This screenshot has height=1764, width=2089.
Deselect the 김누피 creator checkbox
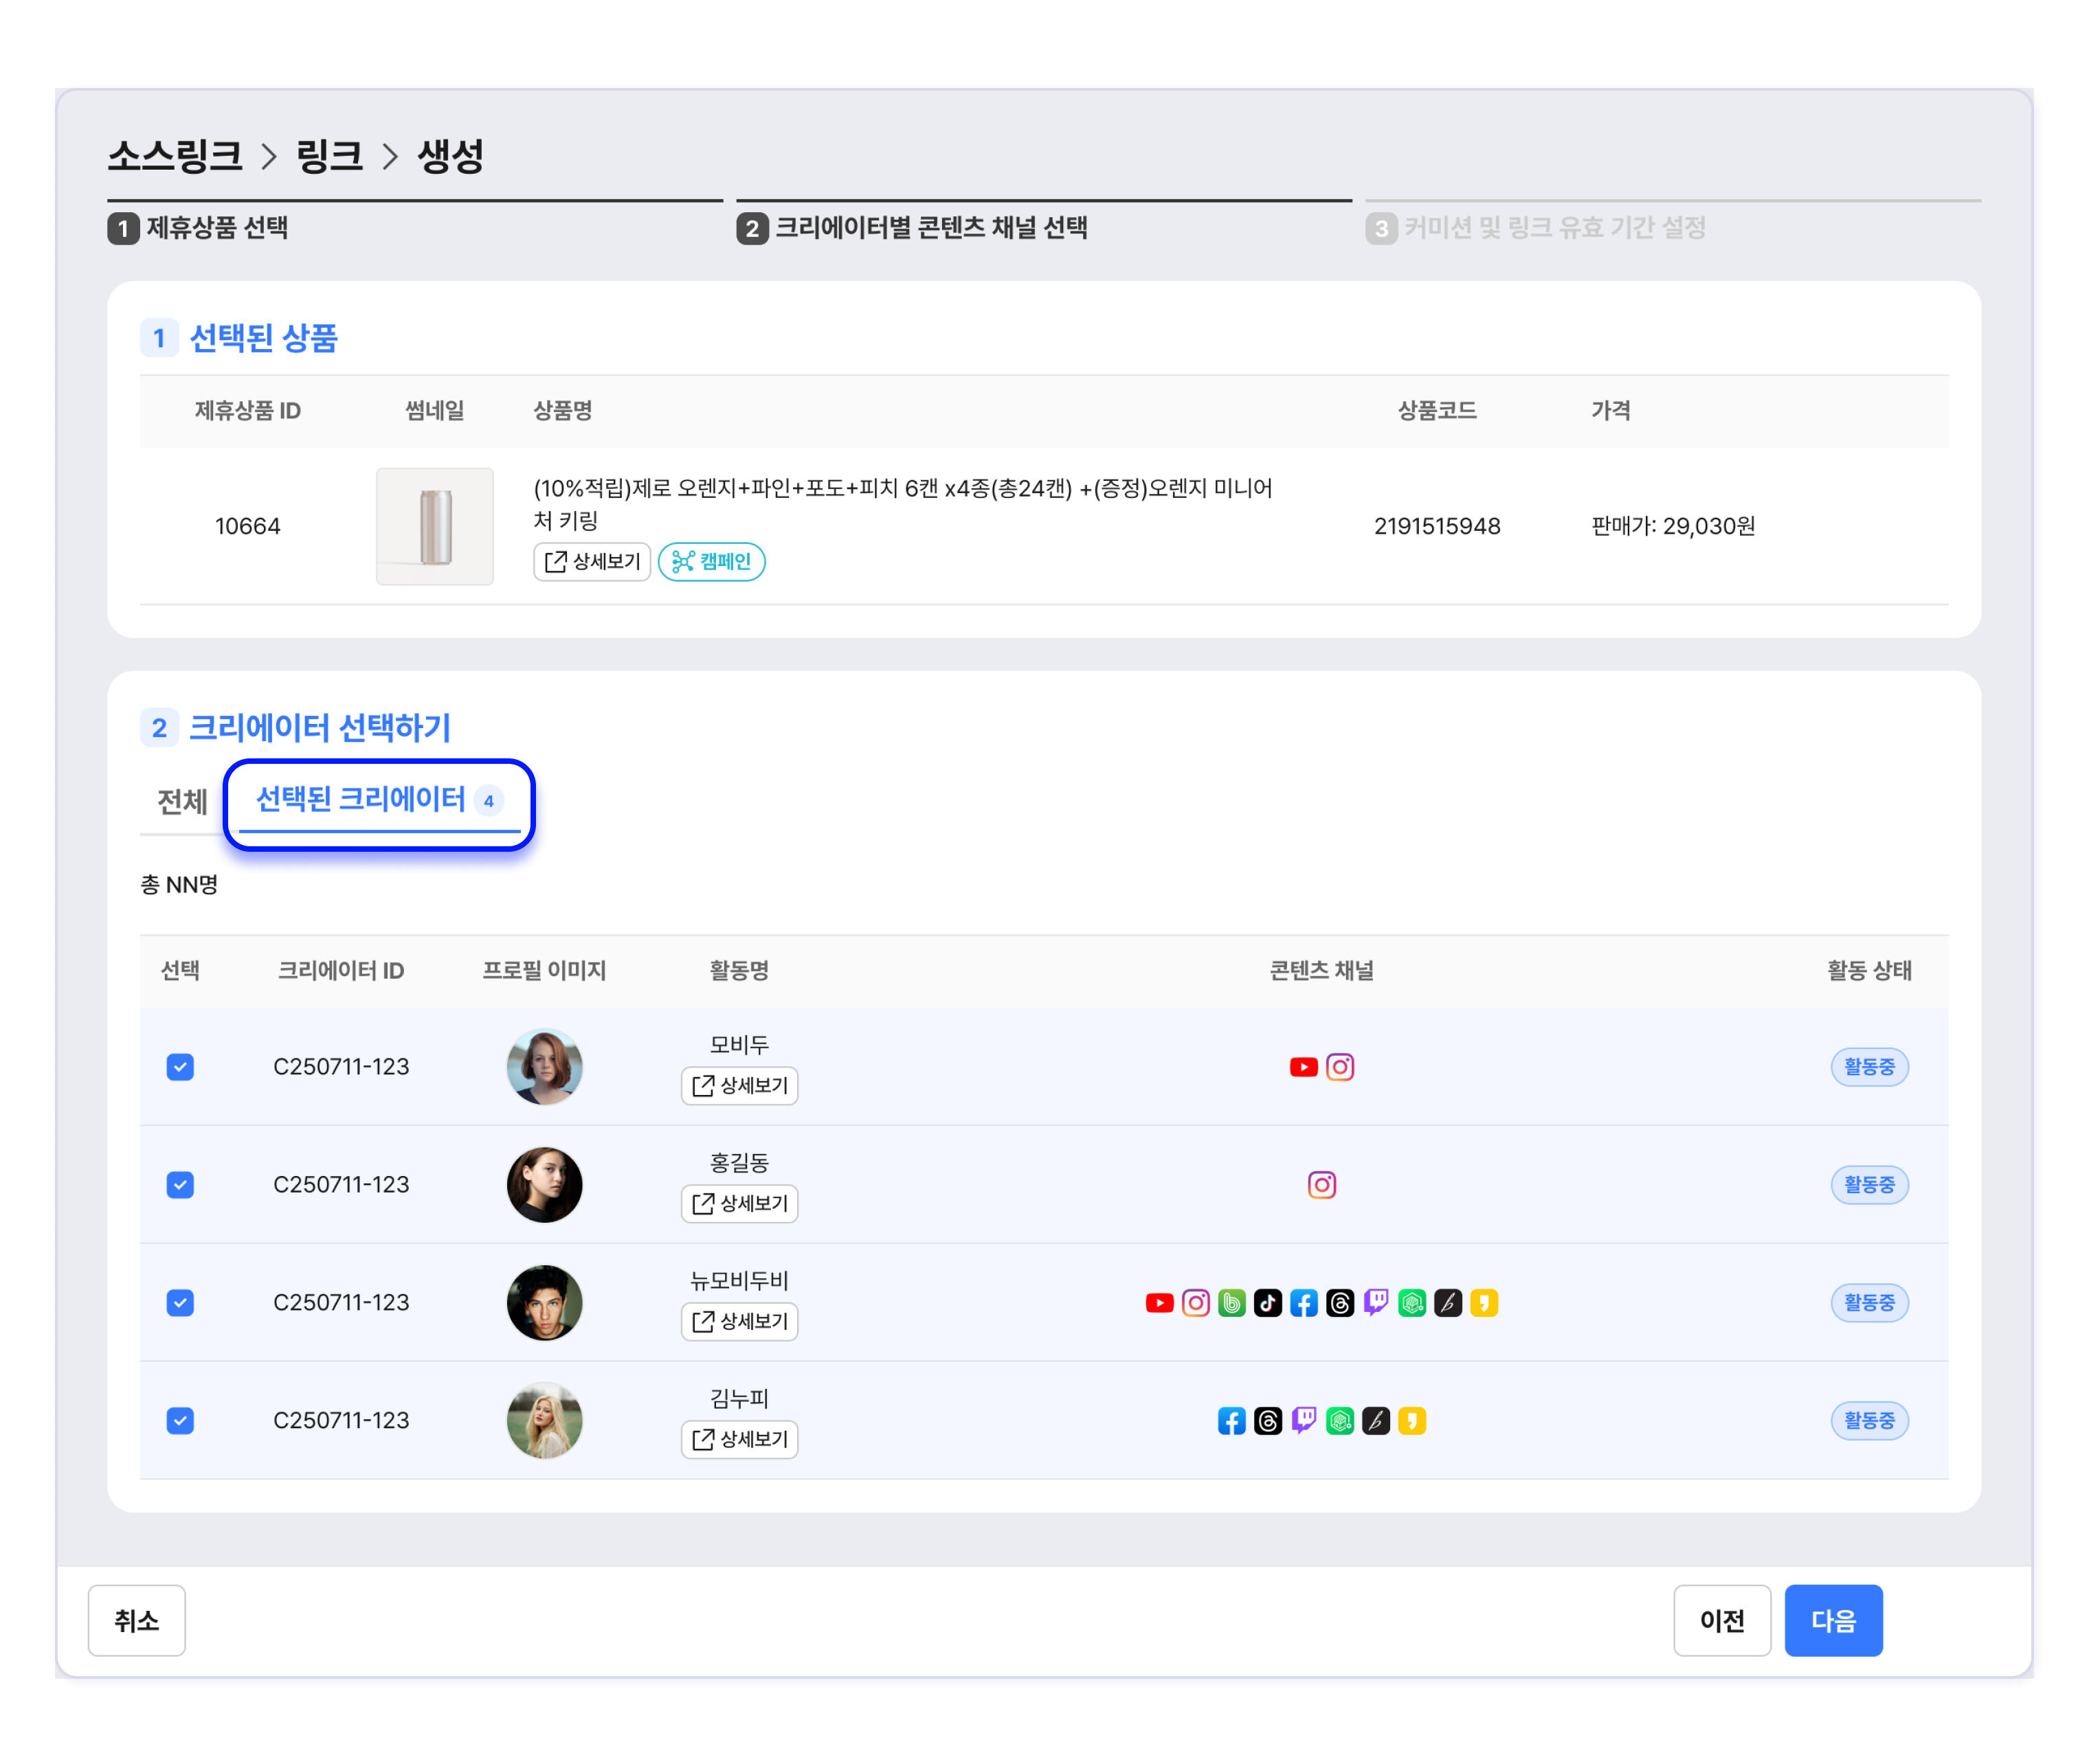pyautogui.click(x=180, y=1421)
